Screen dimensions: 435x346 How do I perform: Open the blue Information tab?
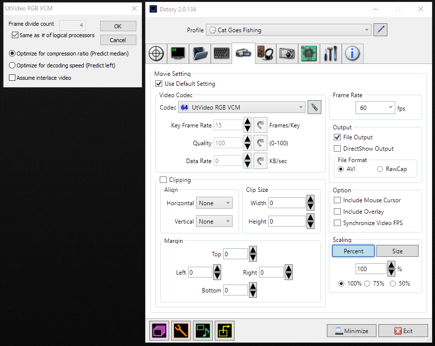(352, 54)
